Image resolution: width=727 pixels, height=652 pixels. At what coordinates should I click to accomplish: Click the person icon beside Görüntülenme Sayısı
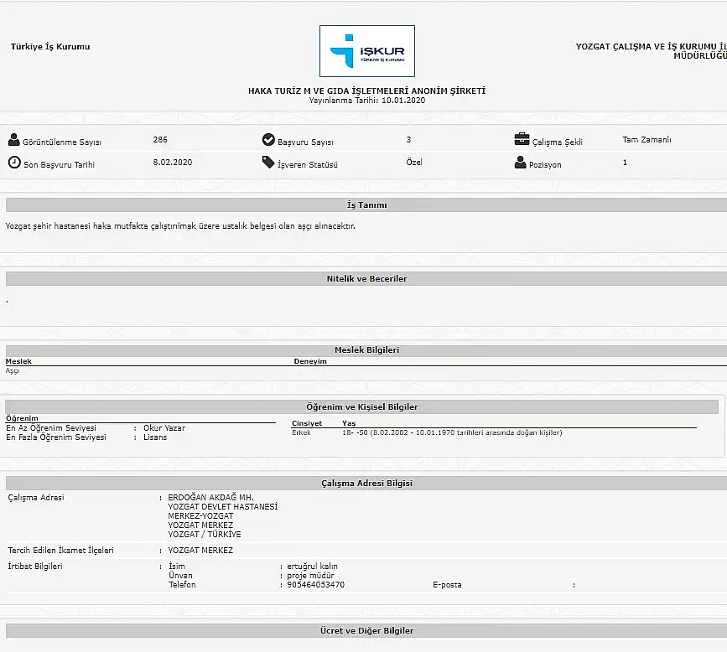(14, 139)
